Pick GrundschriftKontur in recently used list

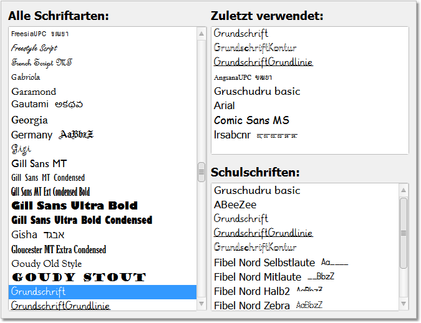tap(310, 48)
